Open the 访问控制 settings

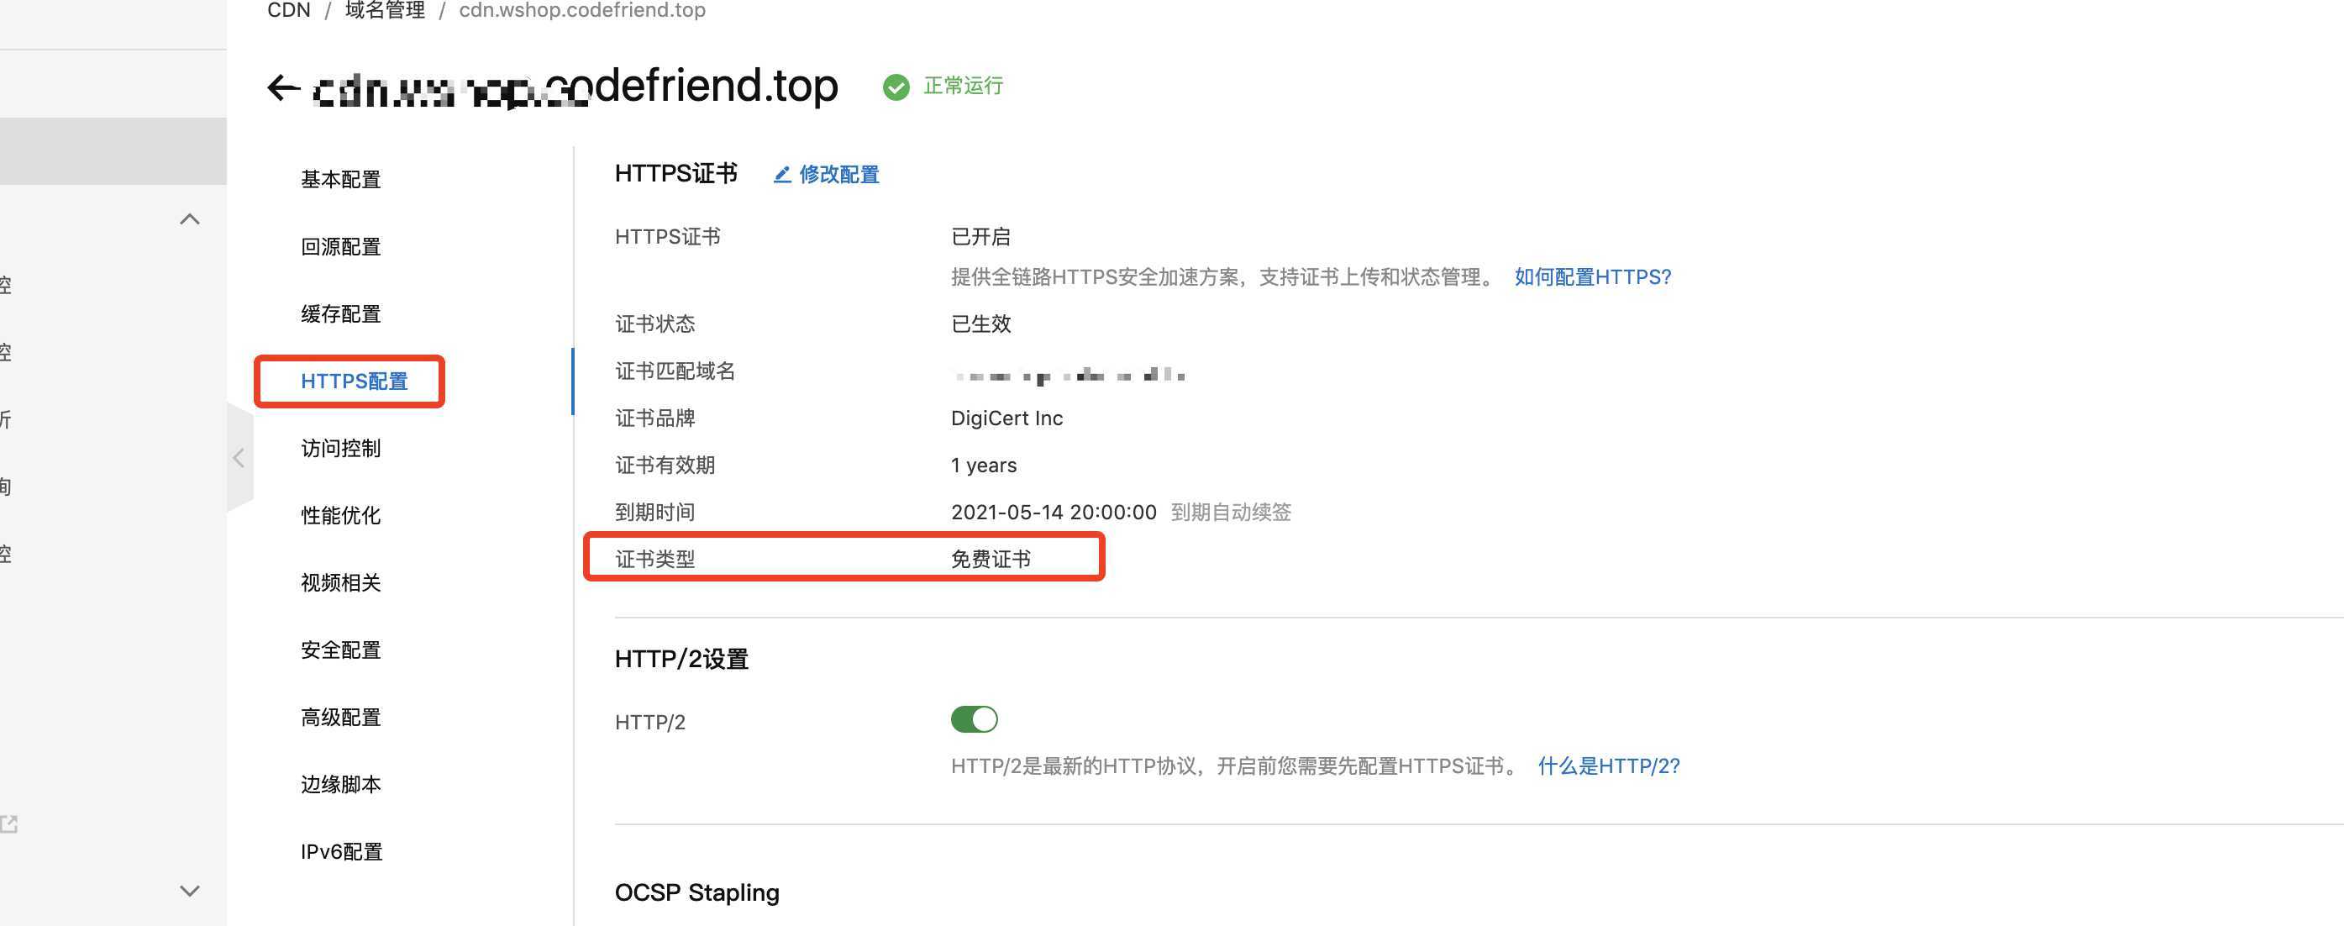(340, 448)
